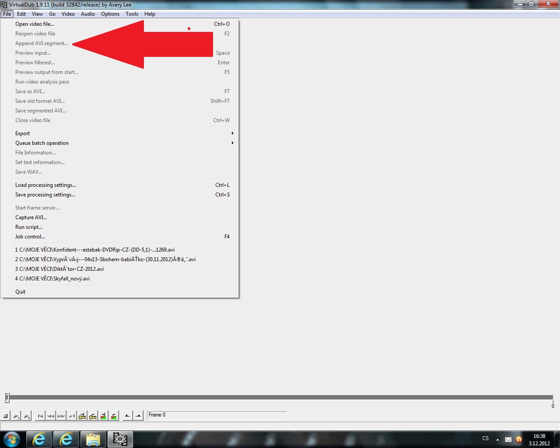Image resolution: width=560 pixels, height=448 pixels.
Task: Step backward one frame
Action: (x=51, y=416)
